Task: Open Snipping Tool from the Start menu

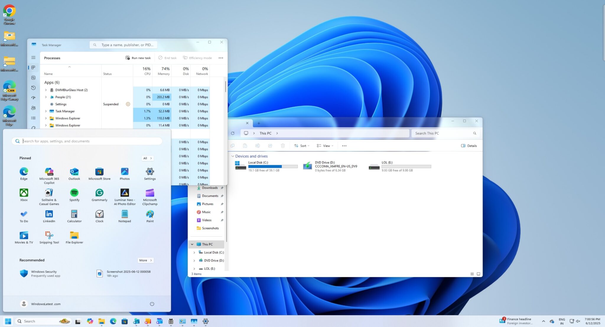Action: [x=49, y=237]
